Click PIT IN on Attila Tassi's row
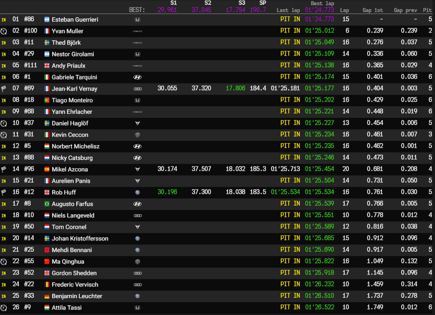The height and width of the screenshot is (315, 435). [x=290, y=307]
